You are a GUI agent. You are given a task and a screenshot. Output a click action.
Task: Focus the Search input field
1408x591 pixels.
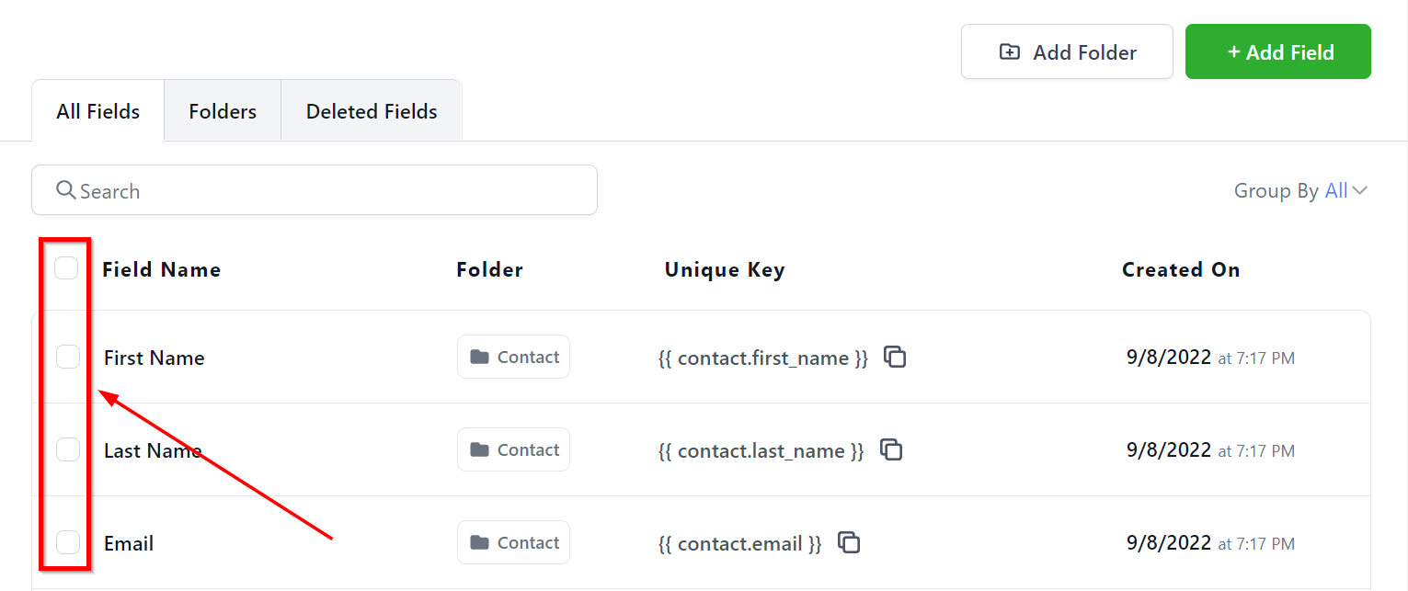click(331, 191)
